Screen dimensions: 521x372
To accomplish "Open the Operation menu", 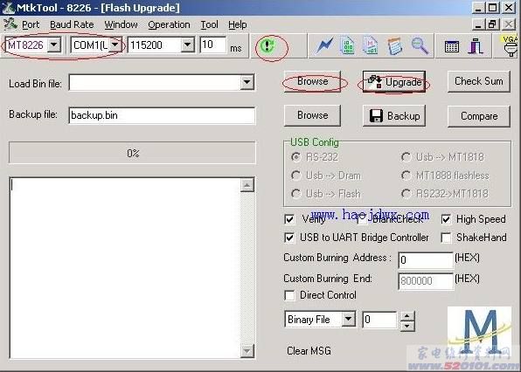I will click(x=169, y=24).
